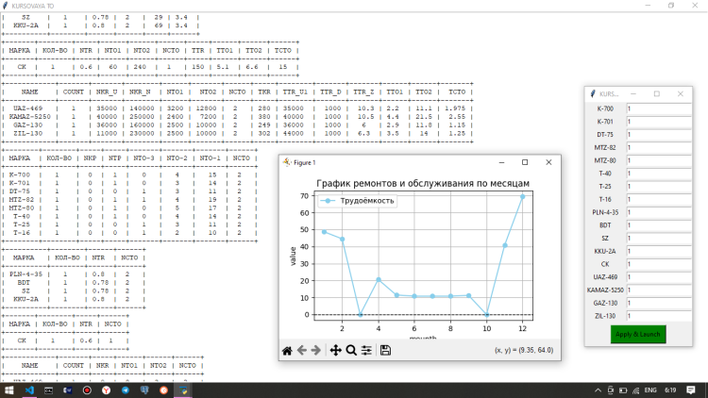708x398 pixels.
Task: Open Configure subplots settings
Action: pyautogui.click(x=366, y=350)
